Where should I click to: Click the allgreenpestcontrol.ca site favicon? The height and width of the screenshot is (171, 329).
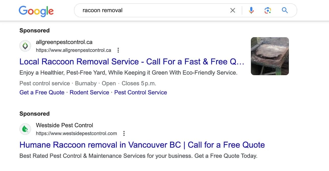(25, 46)
